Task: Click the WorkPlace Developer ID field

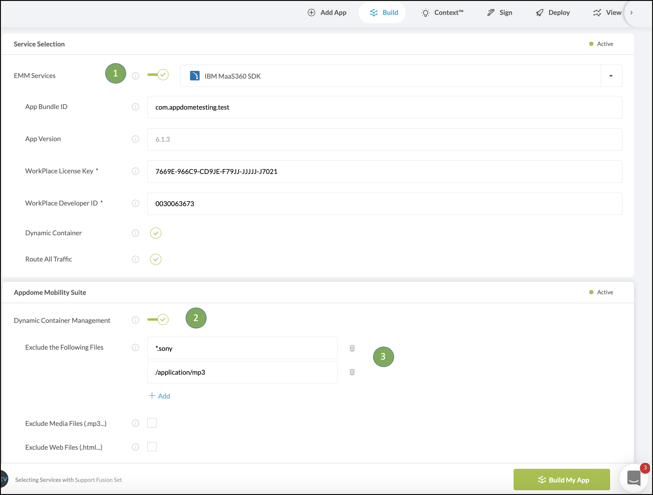Action: tap(384, 204)
